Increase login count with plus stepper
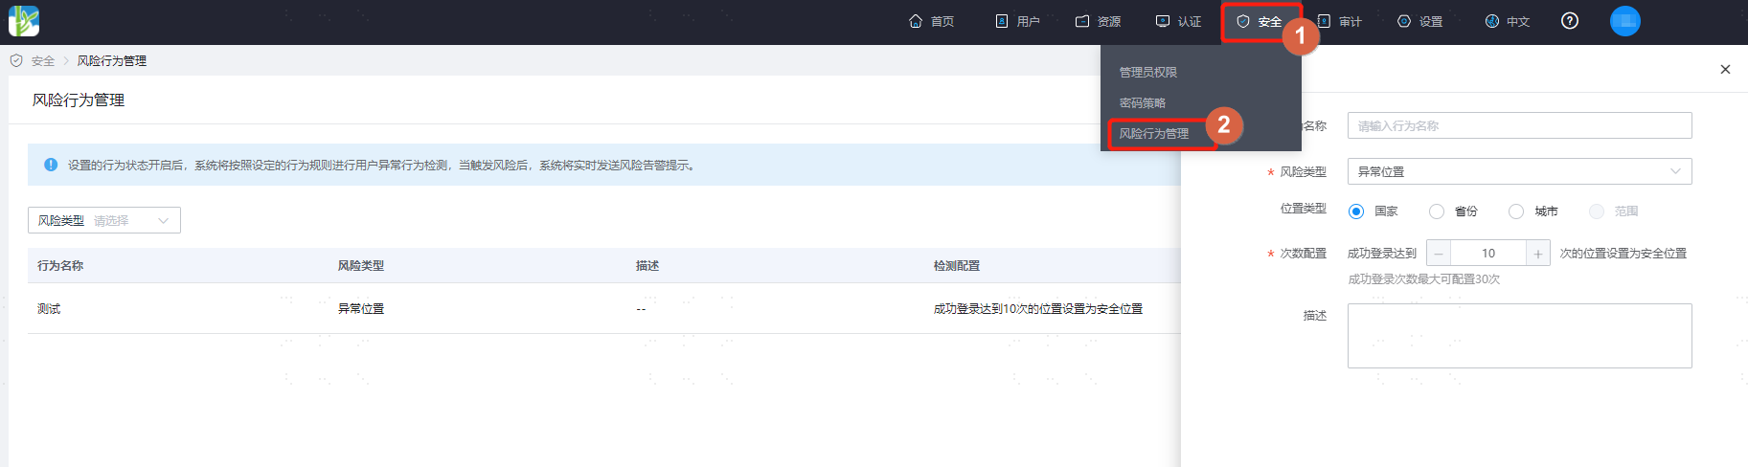The image size is (1748, 467). coord(1537,254)
